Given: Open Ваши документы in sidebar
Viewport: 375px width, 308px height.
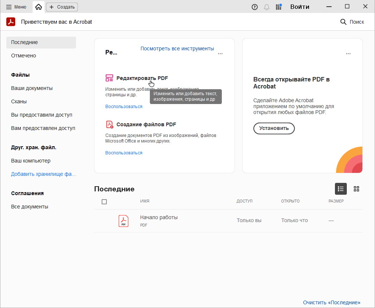Looking at the screenshot, I should click(32, 88).
